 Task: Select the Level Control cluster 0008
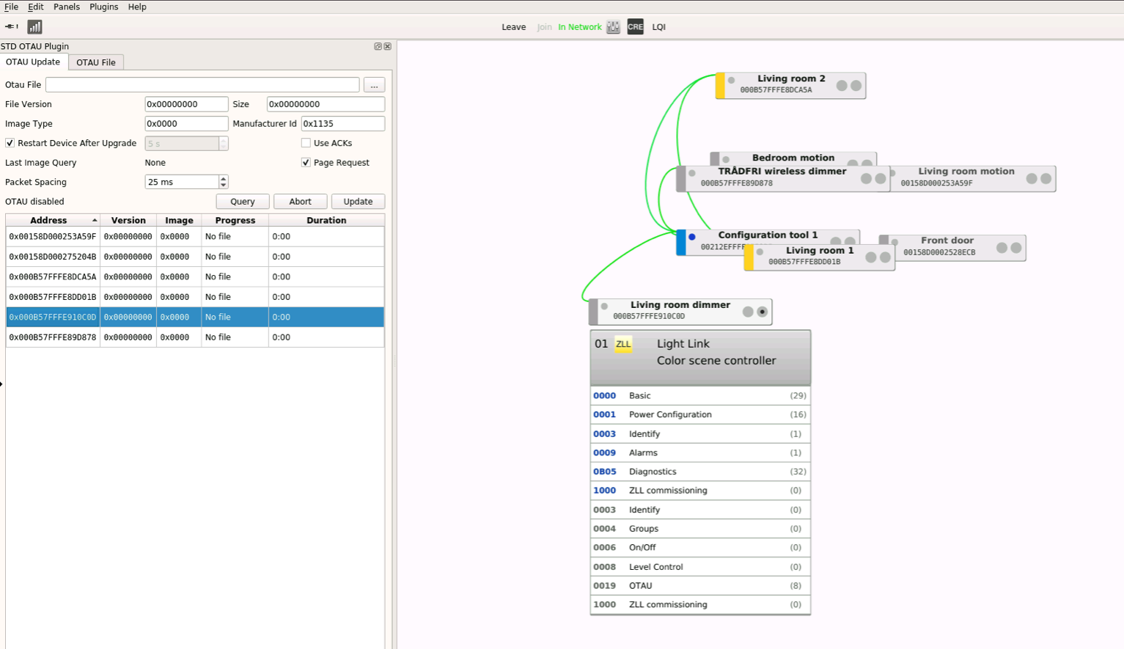[700, 567]
